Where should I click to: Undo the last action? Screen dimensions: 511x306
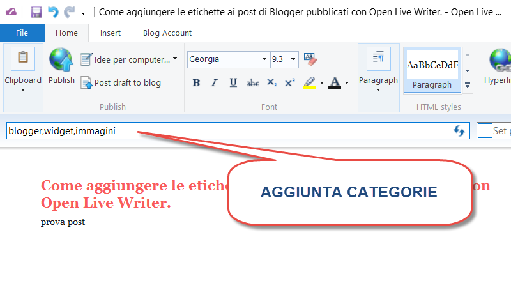tap(53, 12)
